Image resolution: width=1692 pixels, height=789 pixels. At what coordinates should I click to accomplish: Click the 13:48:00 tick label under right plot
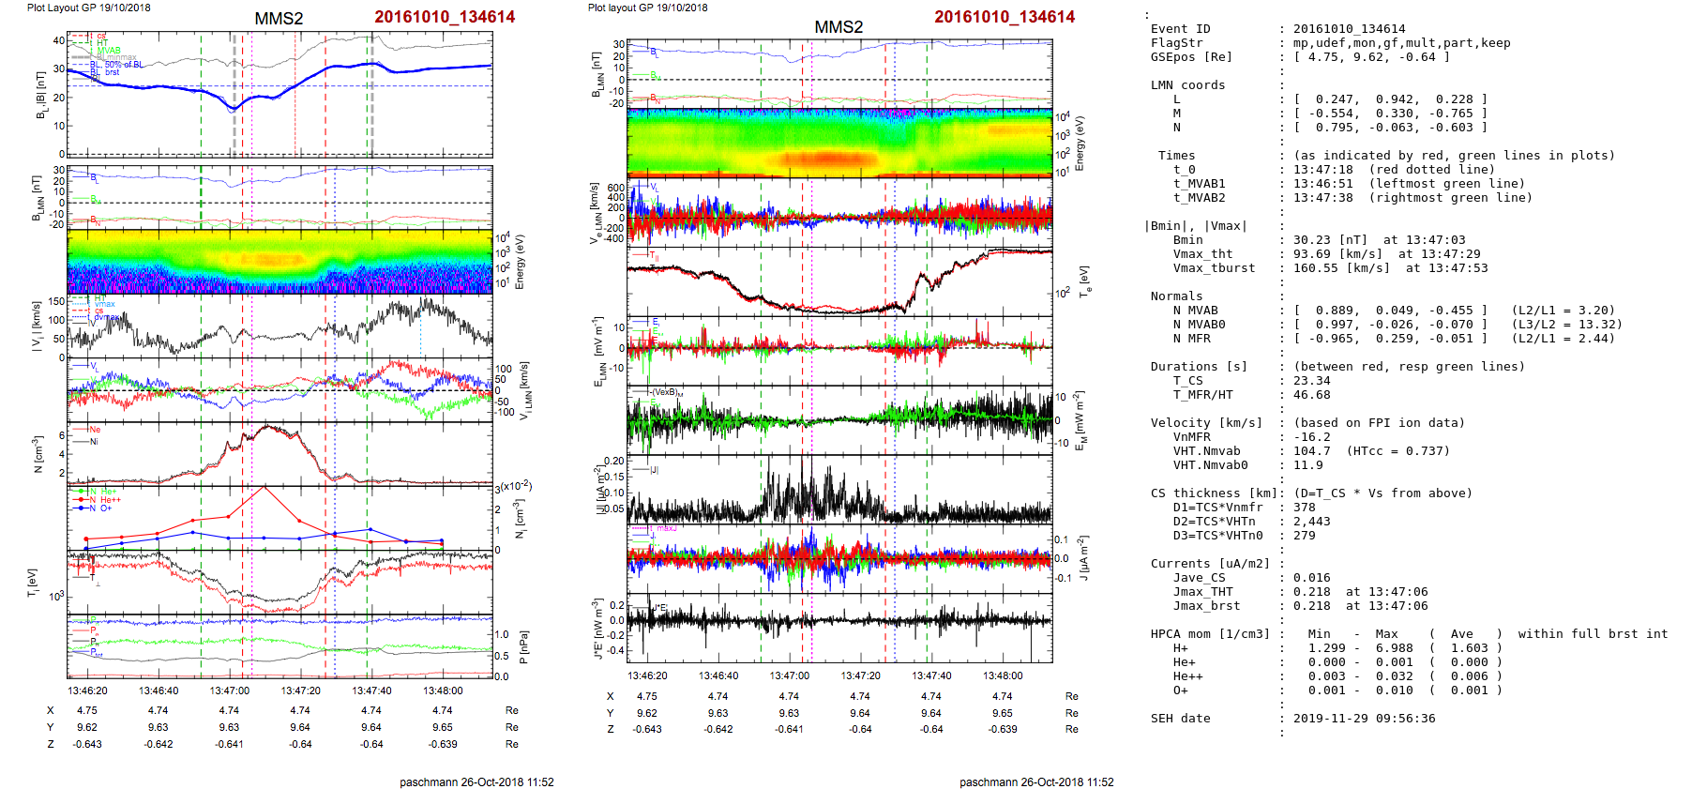pos(1003,675)
